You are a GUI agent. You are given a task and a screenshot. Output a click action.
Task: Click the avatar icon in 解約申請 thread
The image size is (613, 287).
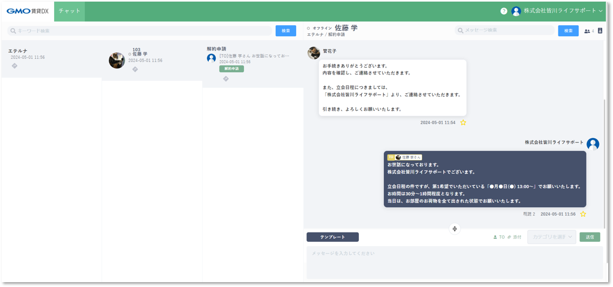(211, 58)
